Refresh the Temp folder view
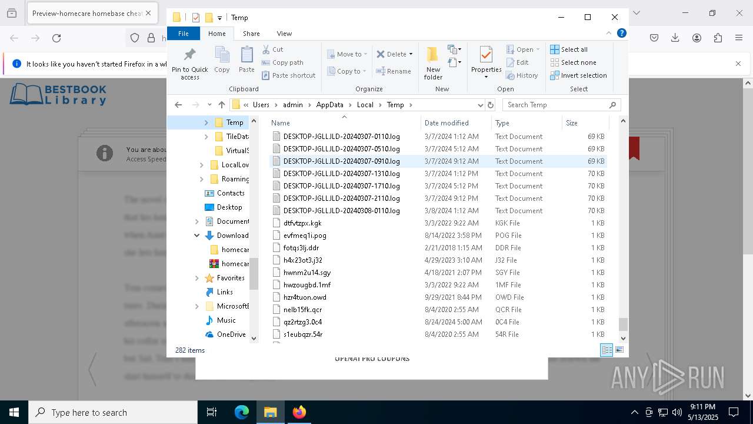753x424 pixels. [x=491, y=105]
